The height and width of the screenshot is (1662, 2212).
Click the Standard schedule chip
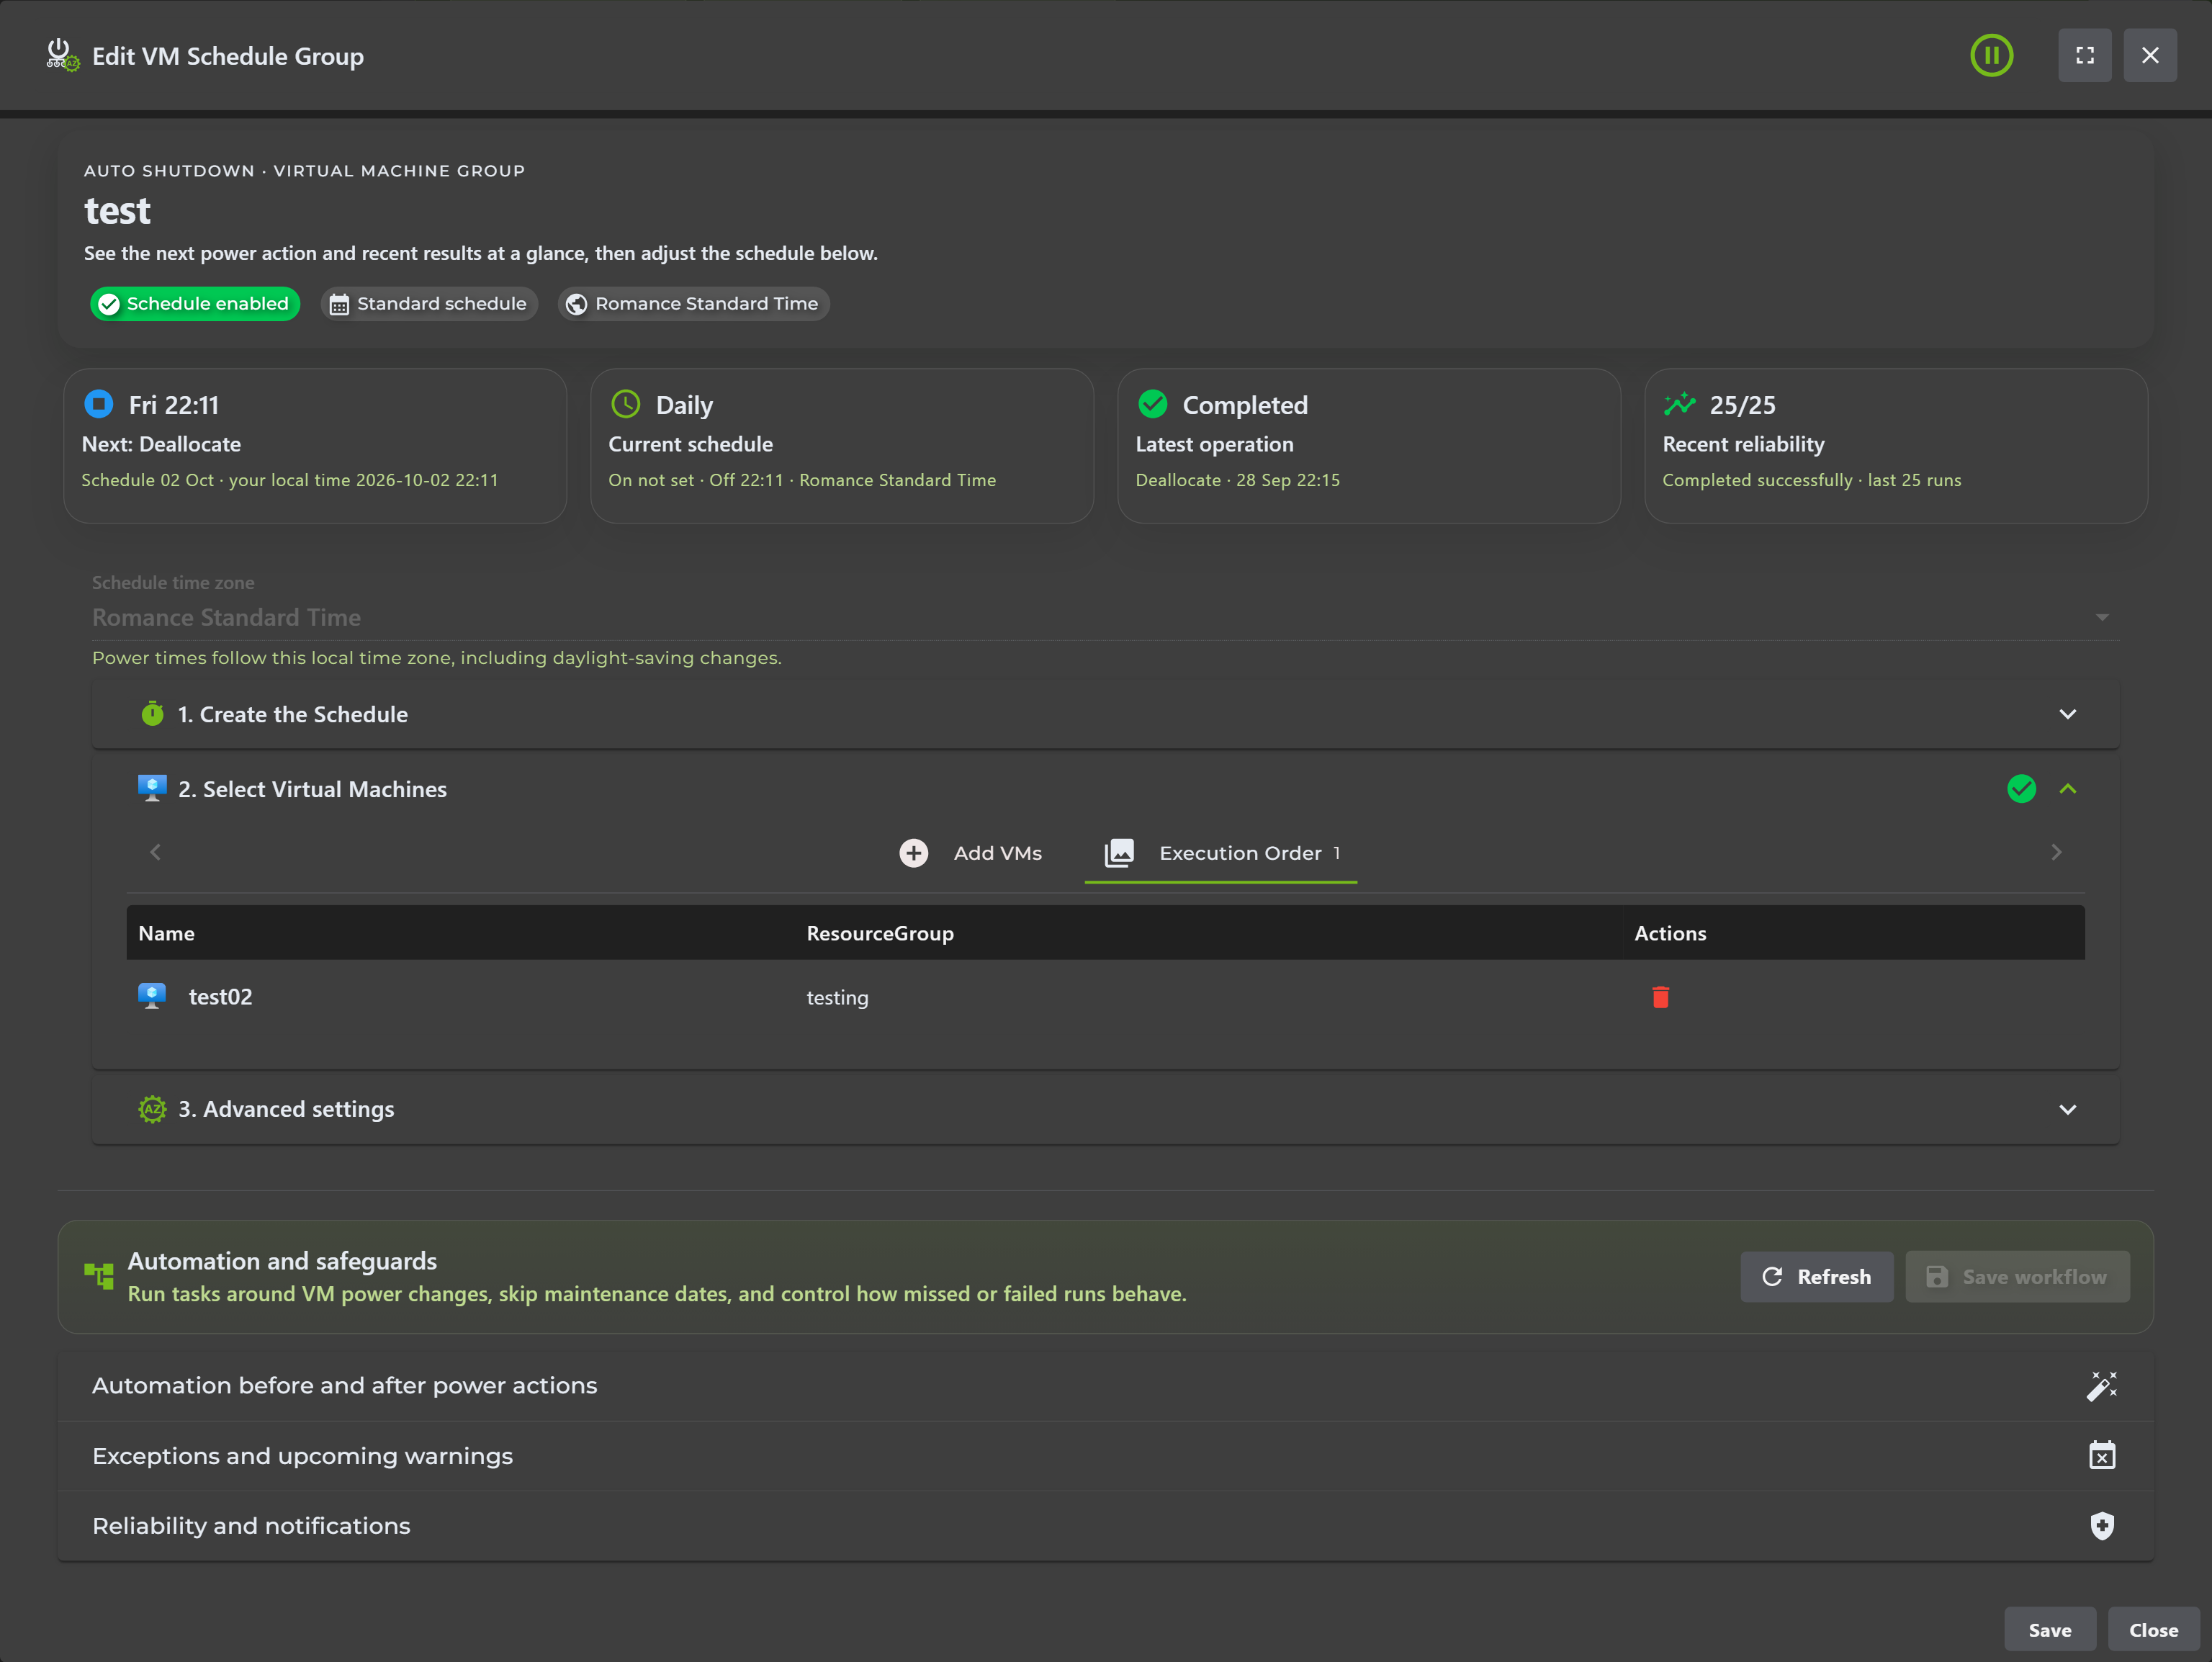[429, 304]
